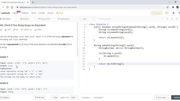
Task: Upvote the problem with thumbs-up icon
Action: (x=6, y=30)
